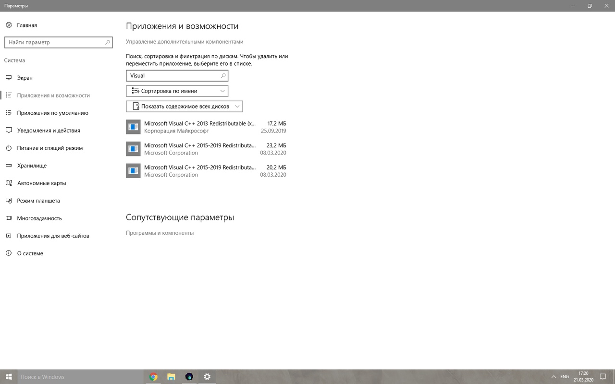Click the Хранилище drive icon
This screenshot has width=615, height=384.
(x=9, y=166)
